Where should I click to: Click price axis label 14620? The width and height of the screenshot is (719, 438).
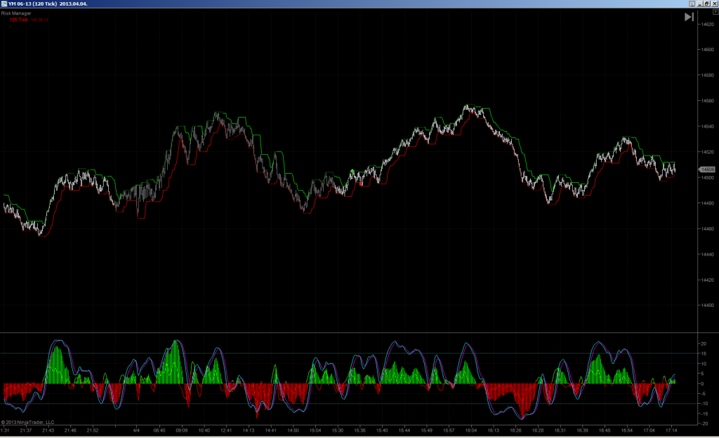tap(708, 24)
